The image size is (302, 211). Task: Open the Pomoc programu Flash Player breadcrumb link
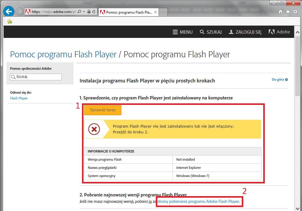63,54
